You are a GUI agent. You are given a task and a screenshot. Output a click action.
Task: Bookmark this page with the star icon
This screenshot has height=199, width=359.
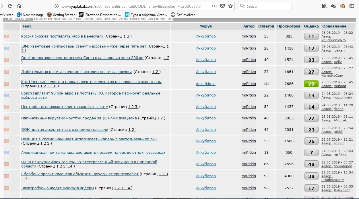coord(230,6)
